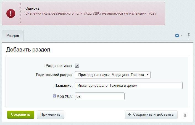Click the pin icon beside the gear

point(189,36)
